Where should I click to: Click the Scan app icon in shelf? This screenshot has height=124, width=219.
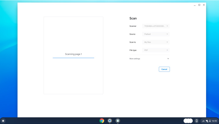coord(118,121)
